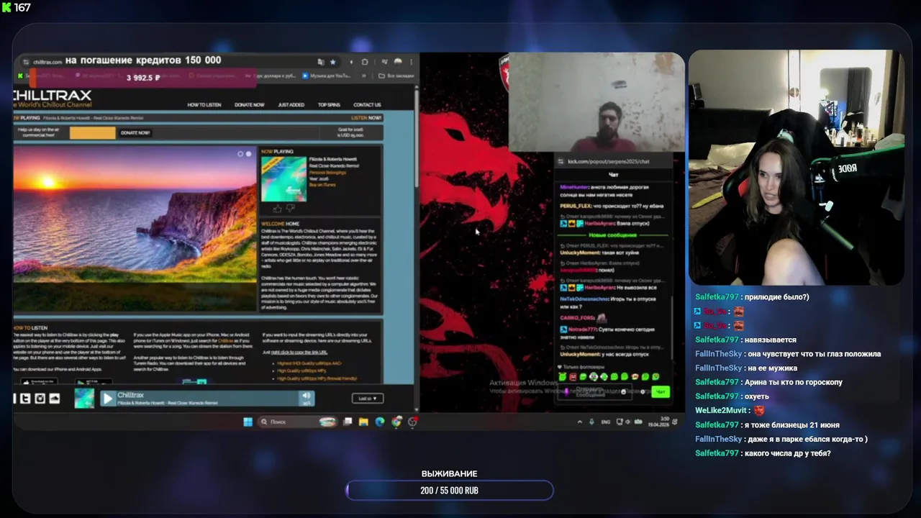Open Chilltrax Instagram icon in footer
The height and width of the screenshot is (518, 921).
pyautogui.click(x=40, y=399)
